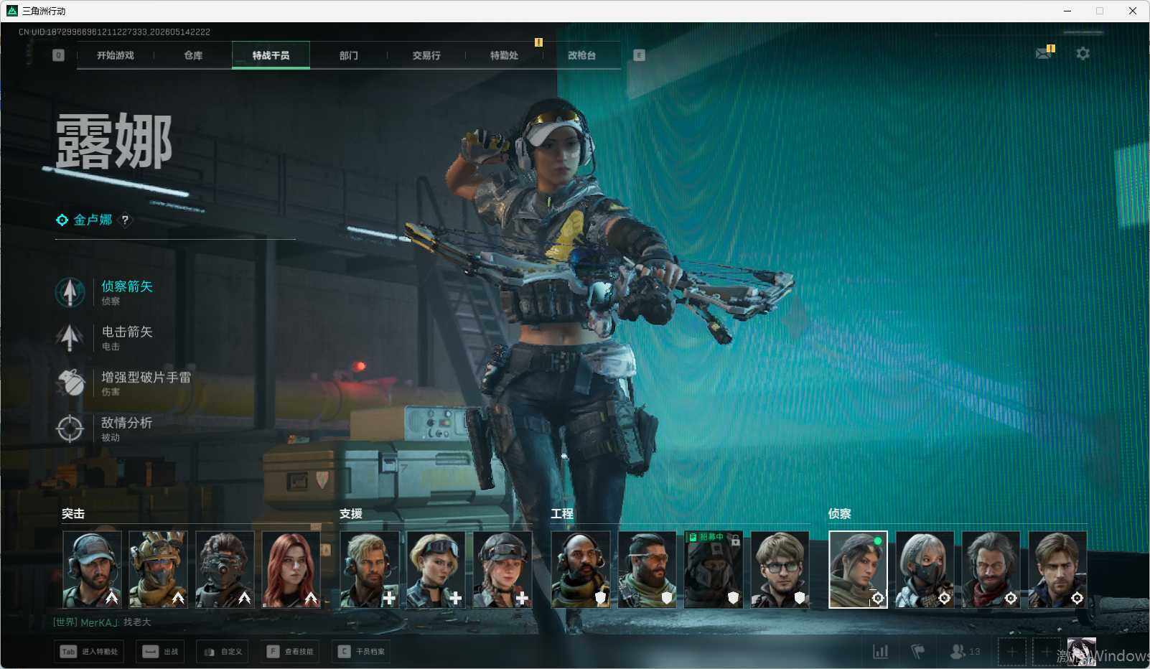Go to the 部门 tab
This screenshot has width=1150, height=669.
click(349, 55)
